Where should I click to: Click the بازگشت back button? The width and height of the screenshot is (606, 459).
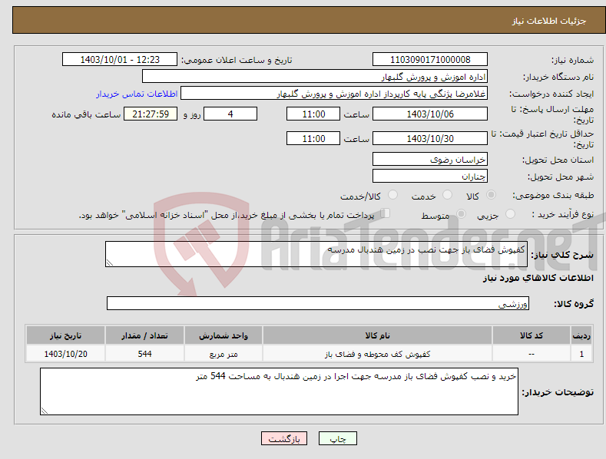coord(284,438)
